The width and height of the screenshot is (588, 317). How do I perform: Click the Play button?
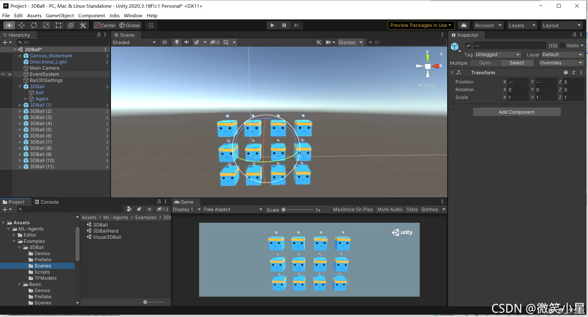coord(272,25)
